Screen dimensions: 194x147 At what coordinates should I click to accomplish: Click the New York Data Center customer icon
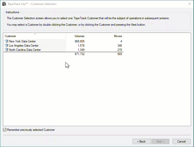6,41
